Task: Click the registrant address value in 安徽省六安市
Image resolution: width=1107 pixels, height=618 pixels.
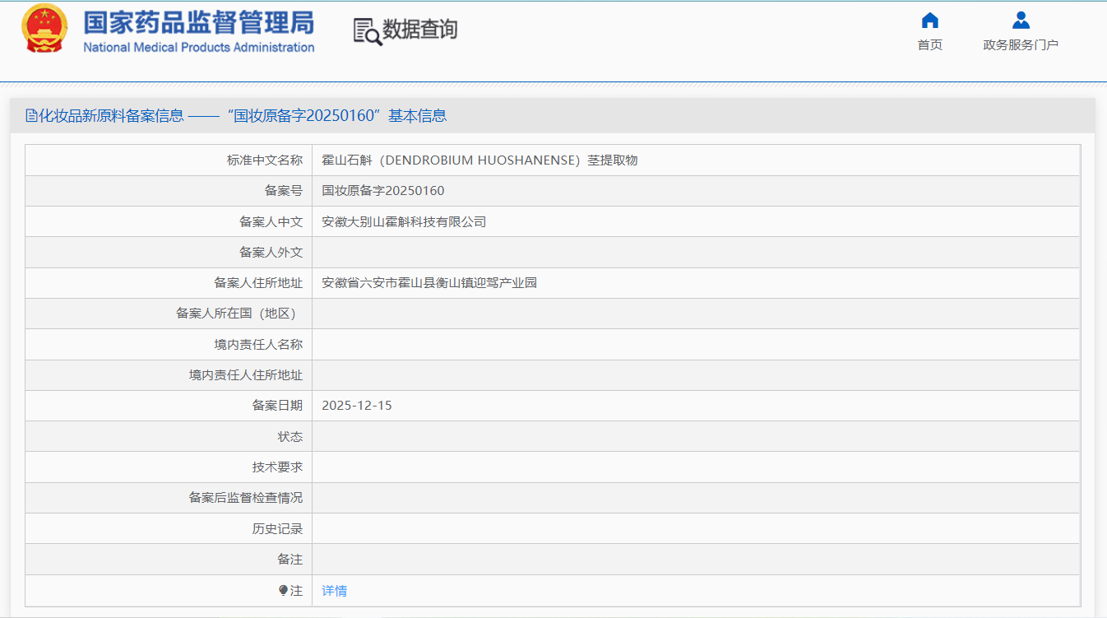Action: (428, 283)
